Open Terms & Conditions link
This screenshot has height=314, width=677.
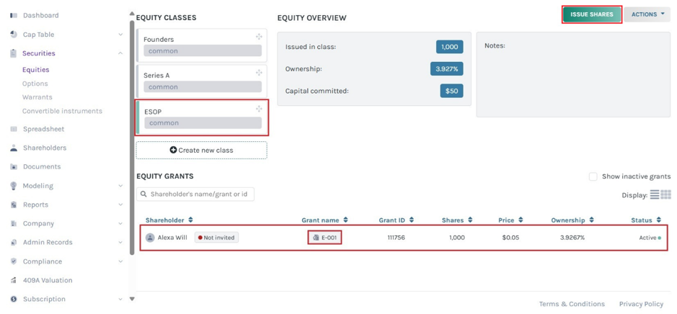572,304
